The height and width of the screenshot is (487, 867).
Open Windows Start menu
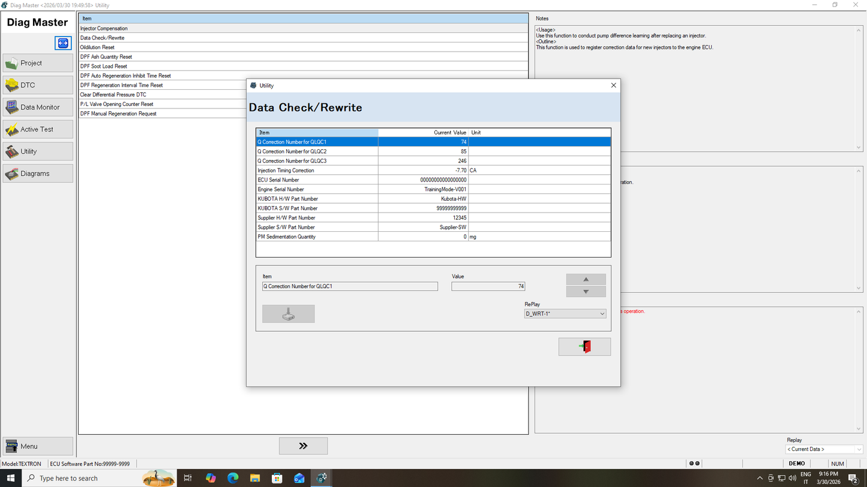point(11,478)
